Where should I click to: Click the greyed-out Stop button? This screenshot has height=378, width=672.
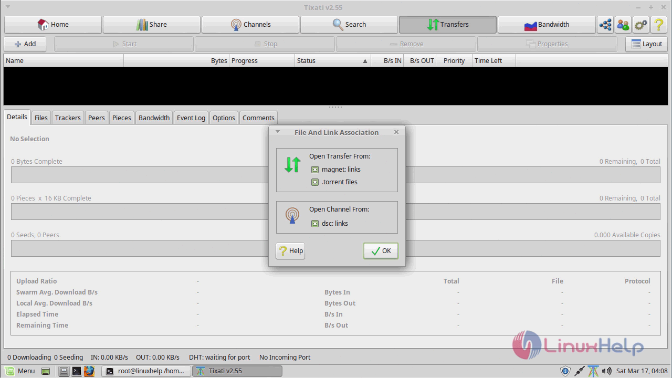point(265,44)
